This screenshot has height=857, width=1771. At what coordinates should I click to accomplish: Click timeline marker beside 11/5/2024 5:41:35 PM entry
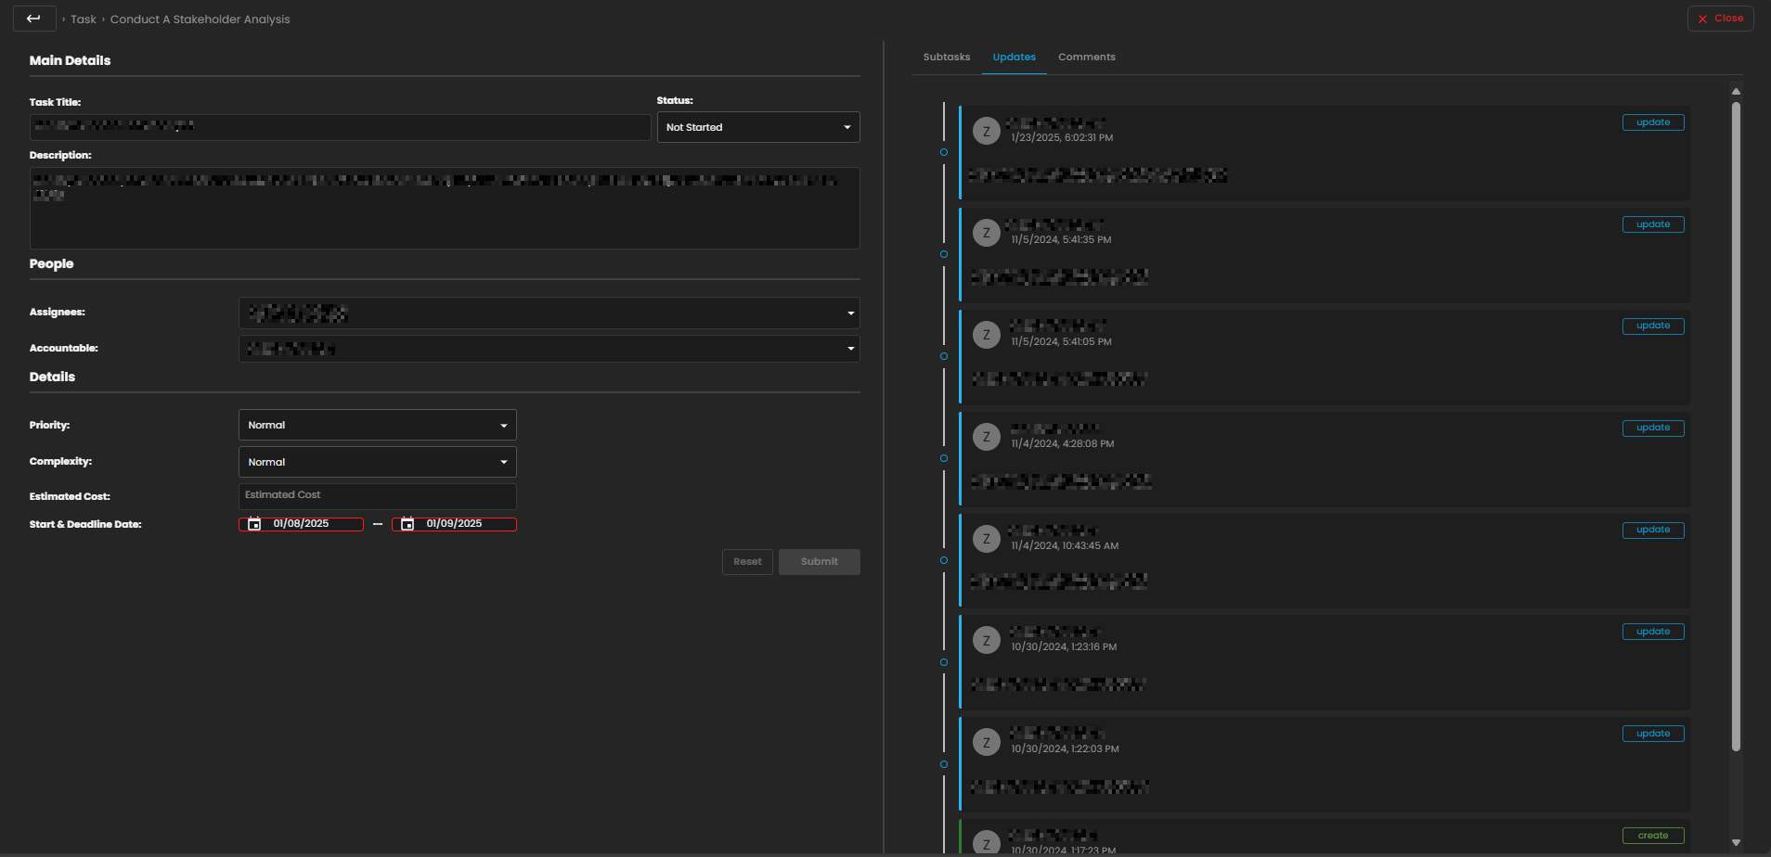[944, 254]
